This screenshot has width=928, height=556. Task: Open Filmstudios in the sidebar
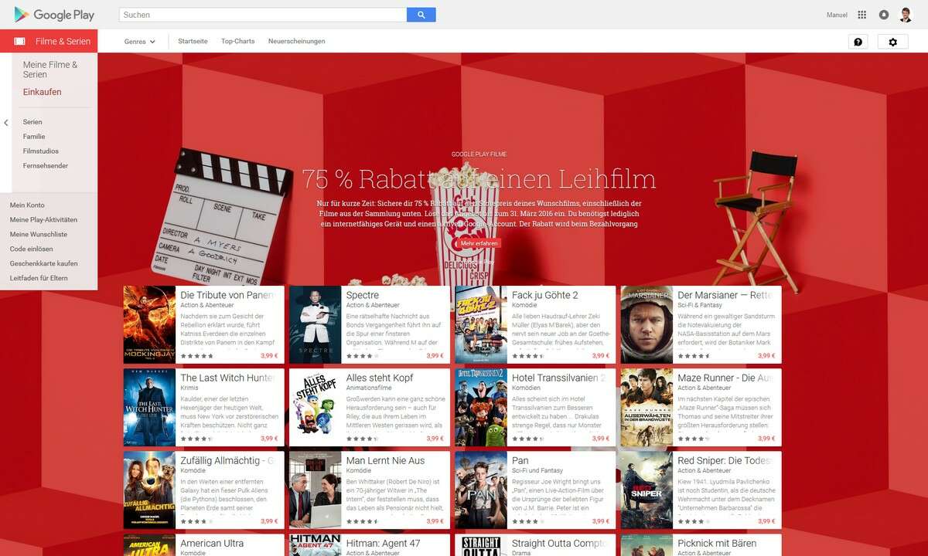pyautogui.click(x=41, y=151)
